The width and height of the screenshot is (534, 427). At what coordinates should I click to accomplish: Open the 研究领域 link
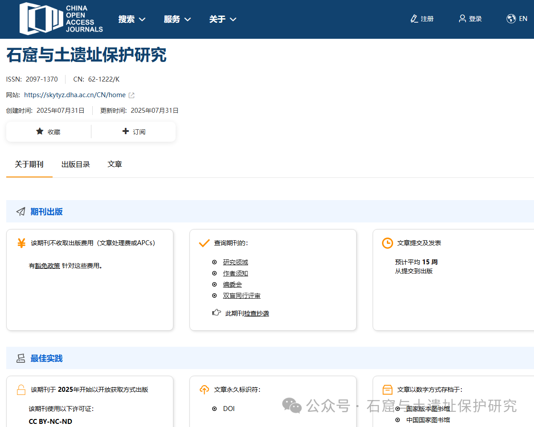235,262
